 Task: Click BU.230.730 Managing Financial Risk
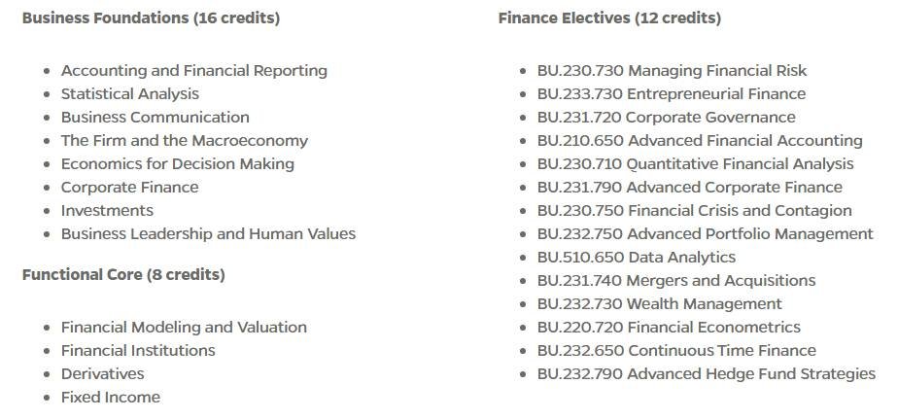click(x=672, y=71)
